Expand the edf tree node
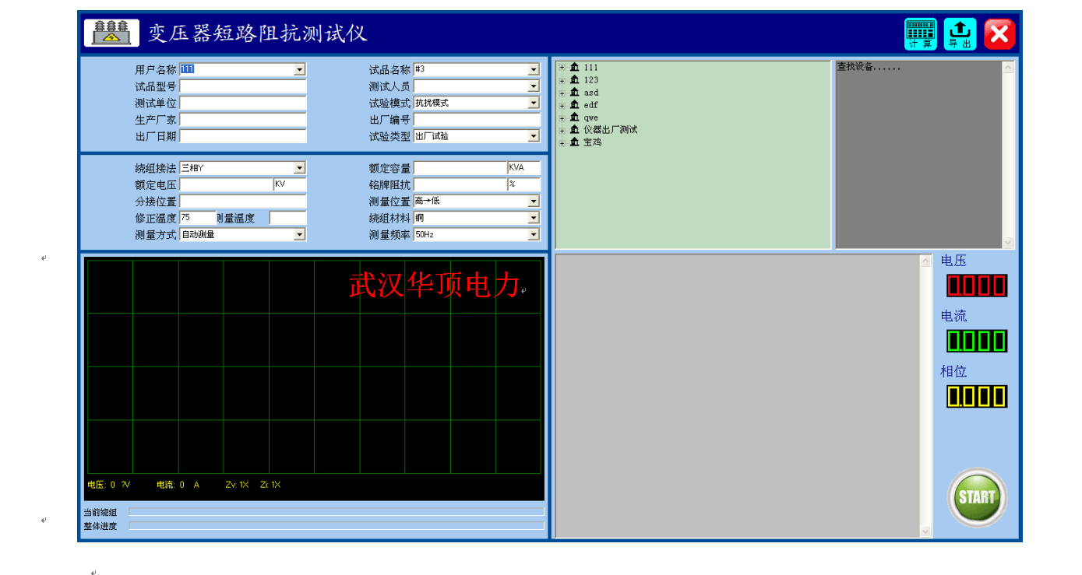1082x575 pixels. 562,106
